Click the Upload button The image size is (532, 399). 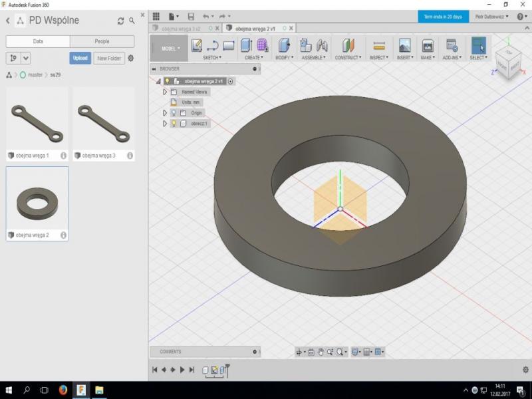point(80,59)
